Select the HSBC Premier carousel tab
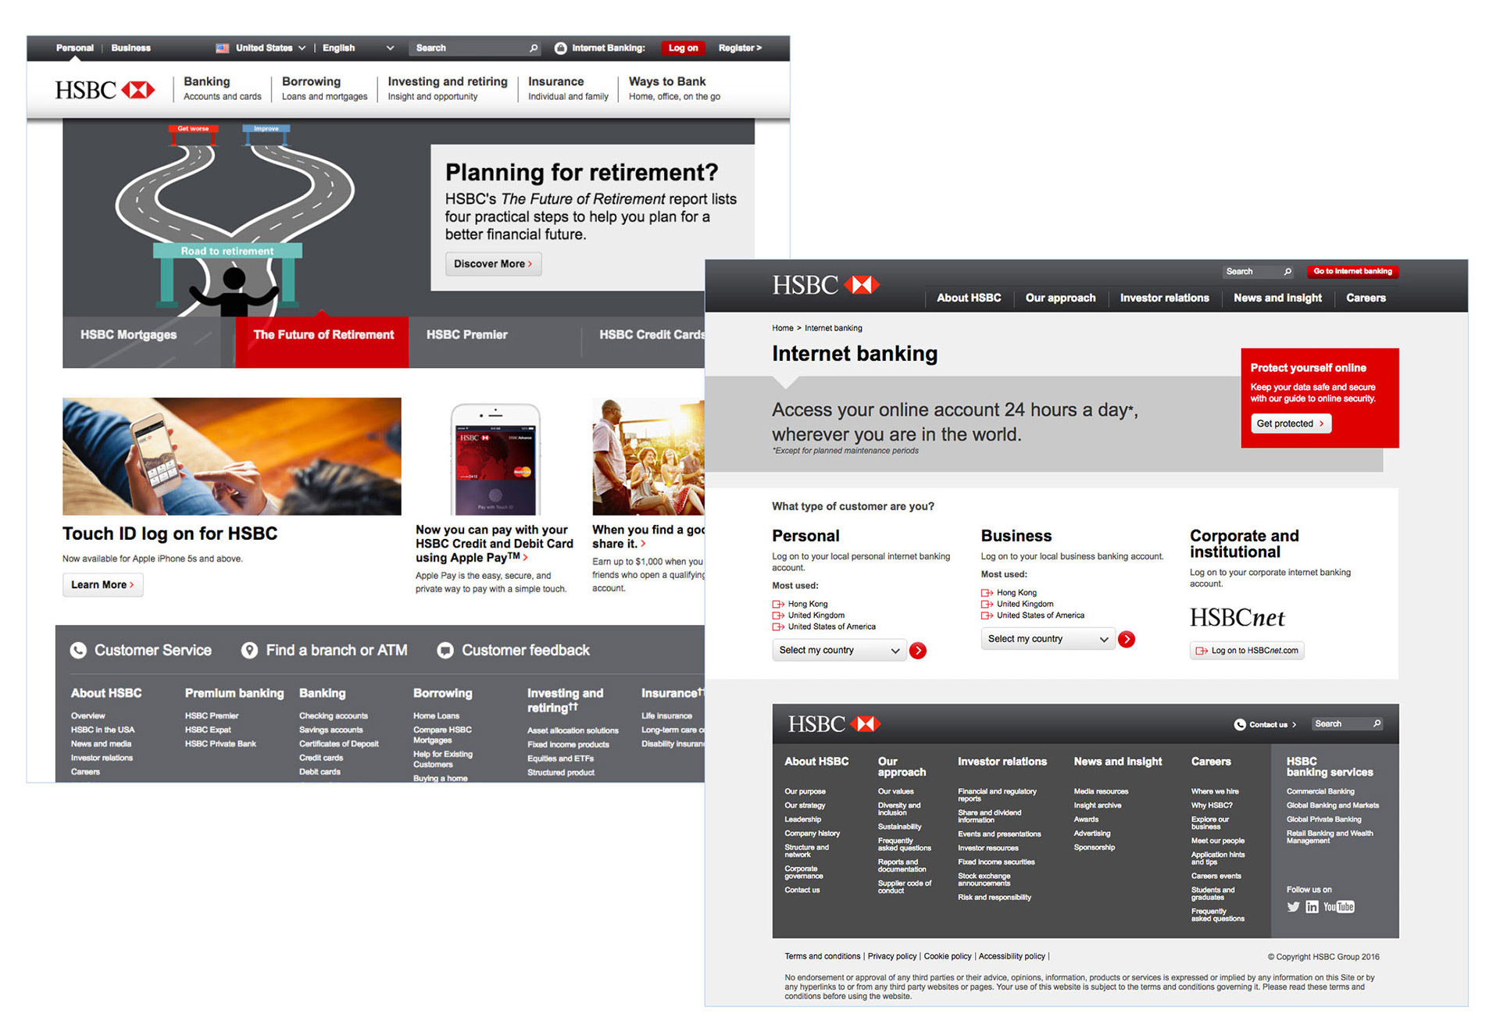Screen dimensions: 1500x1035 point(495,342)
